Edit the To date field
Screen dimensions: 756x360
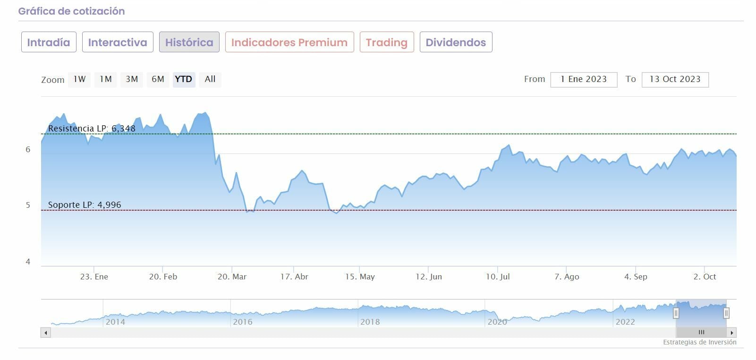point(675,79)
